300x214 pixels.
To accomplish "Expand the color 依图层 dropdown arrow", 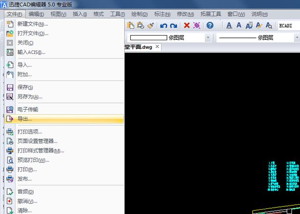I will (x=208, y=37).
